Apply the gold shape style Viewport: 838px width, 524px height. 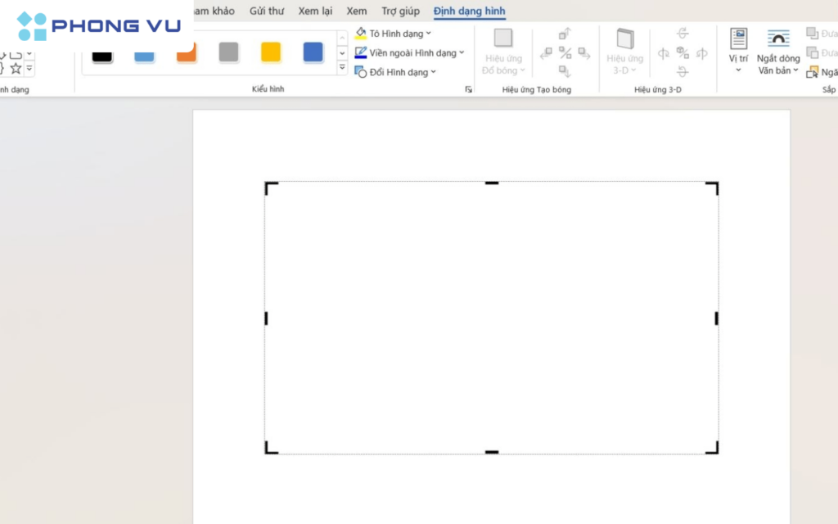[x=271, y=52]
